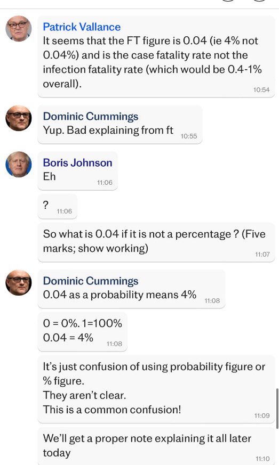This screenshot has height=465, width=279.
Task: Open Boris Johnson's profile avatar
Action: (19, 164)
